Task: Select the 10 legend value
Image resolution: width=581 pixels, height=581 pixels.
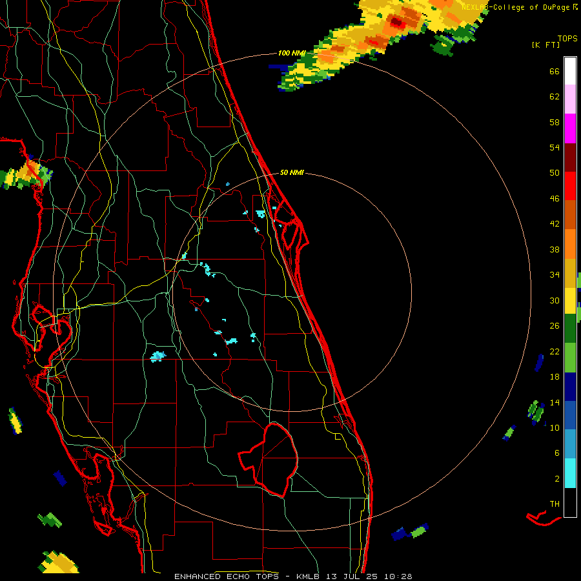Action: pos(555,427)
